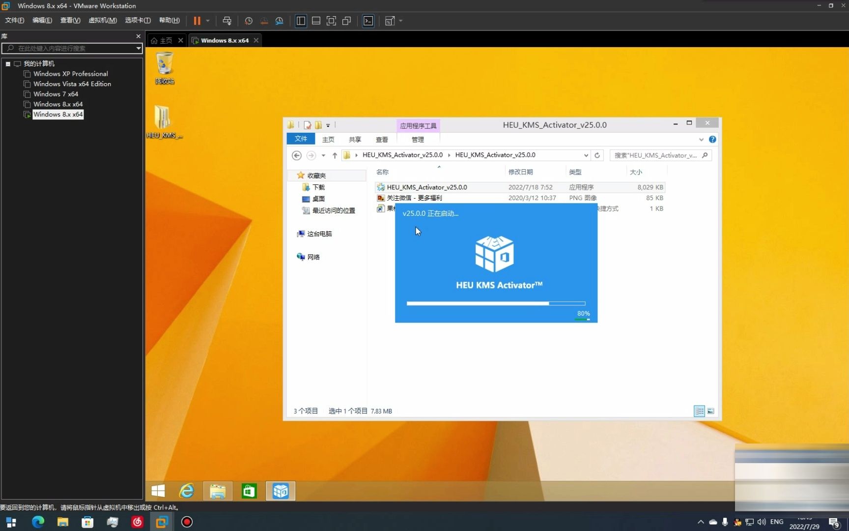Click the stretch guest display icon
The height and width of the screenshot is (531, 849).
pyautogui.click(x=390, y=21)
